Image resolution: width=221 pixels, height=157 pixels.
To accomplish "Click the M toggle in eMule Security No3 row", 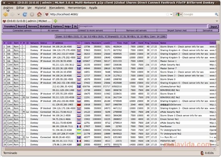I will pyautogui.click(x=24, y=112).
